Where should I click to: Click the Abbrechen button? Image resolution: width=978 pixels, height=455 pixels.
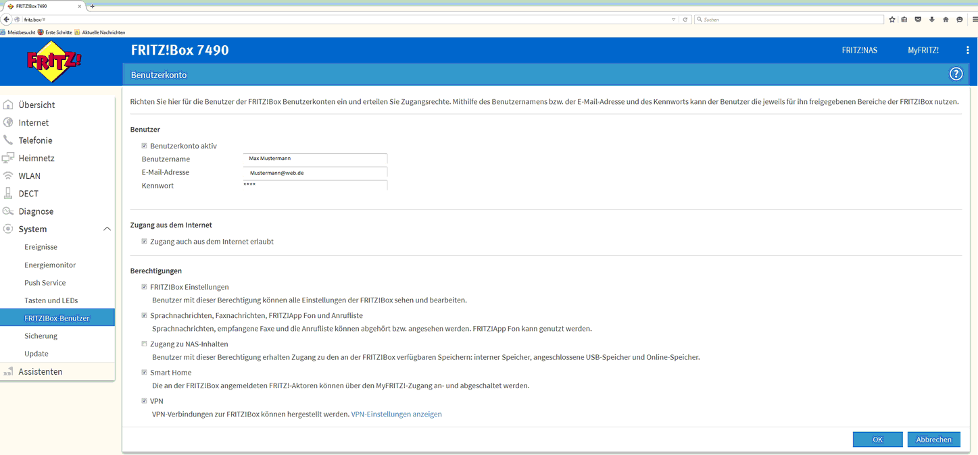[x=933, y=439]
